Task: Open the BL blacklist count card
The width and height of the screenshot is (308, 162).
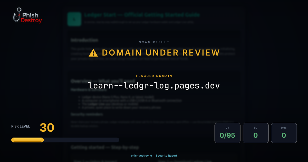Action: pos(256,133)
